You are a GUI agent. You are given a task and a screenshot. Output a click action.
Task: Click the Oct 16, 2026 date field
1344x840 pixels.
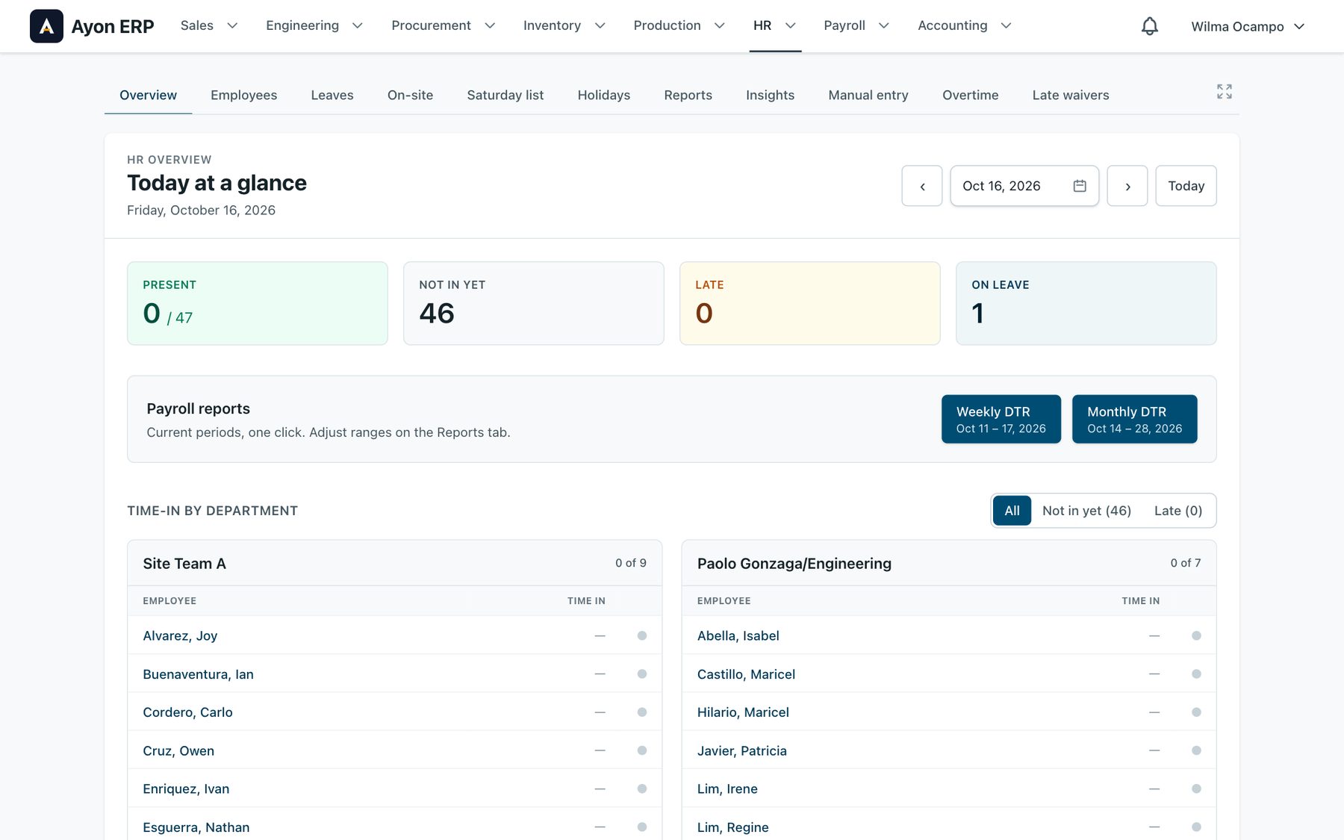(x=1024, y=186)
